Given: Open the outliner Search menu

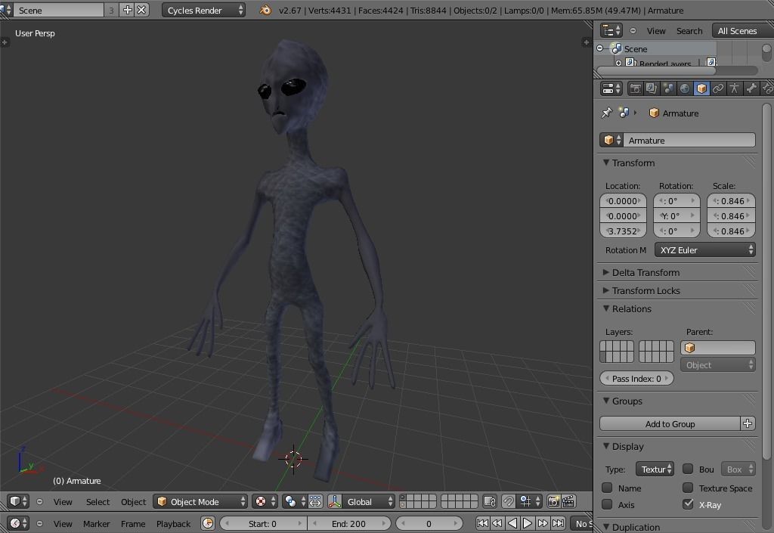Looking at the screenshot, I should point(689,30).
